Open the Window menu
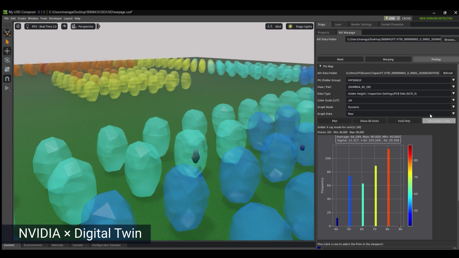The width and height of the screenshot is (459, 258). click(x=33, y=18)
